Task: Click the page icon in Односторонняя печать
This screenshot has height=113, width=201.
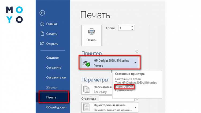Action: (87, 107)
